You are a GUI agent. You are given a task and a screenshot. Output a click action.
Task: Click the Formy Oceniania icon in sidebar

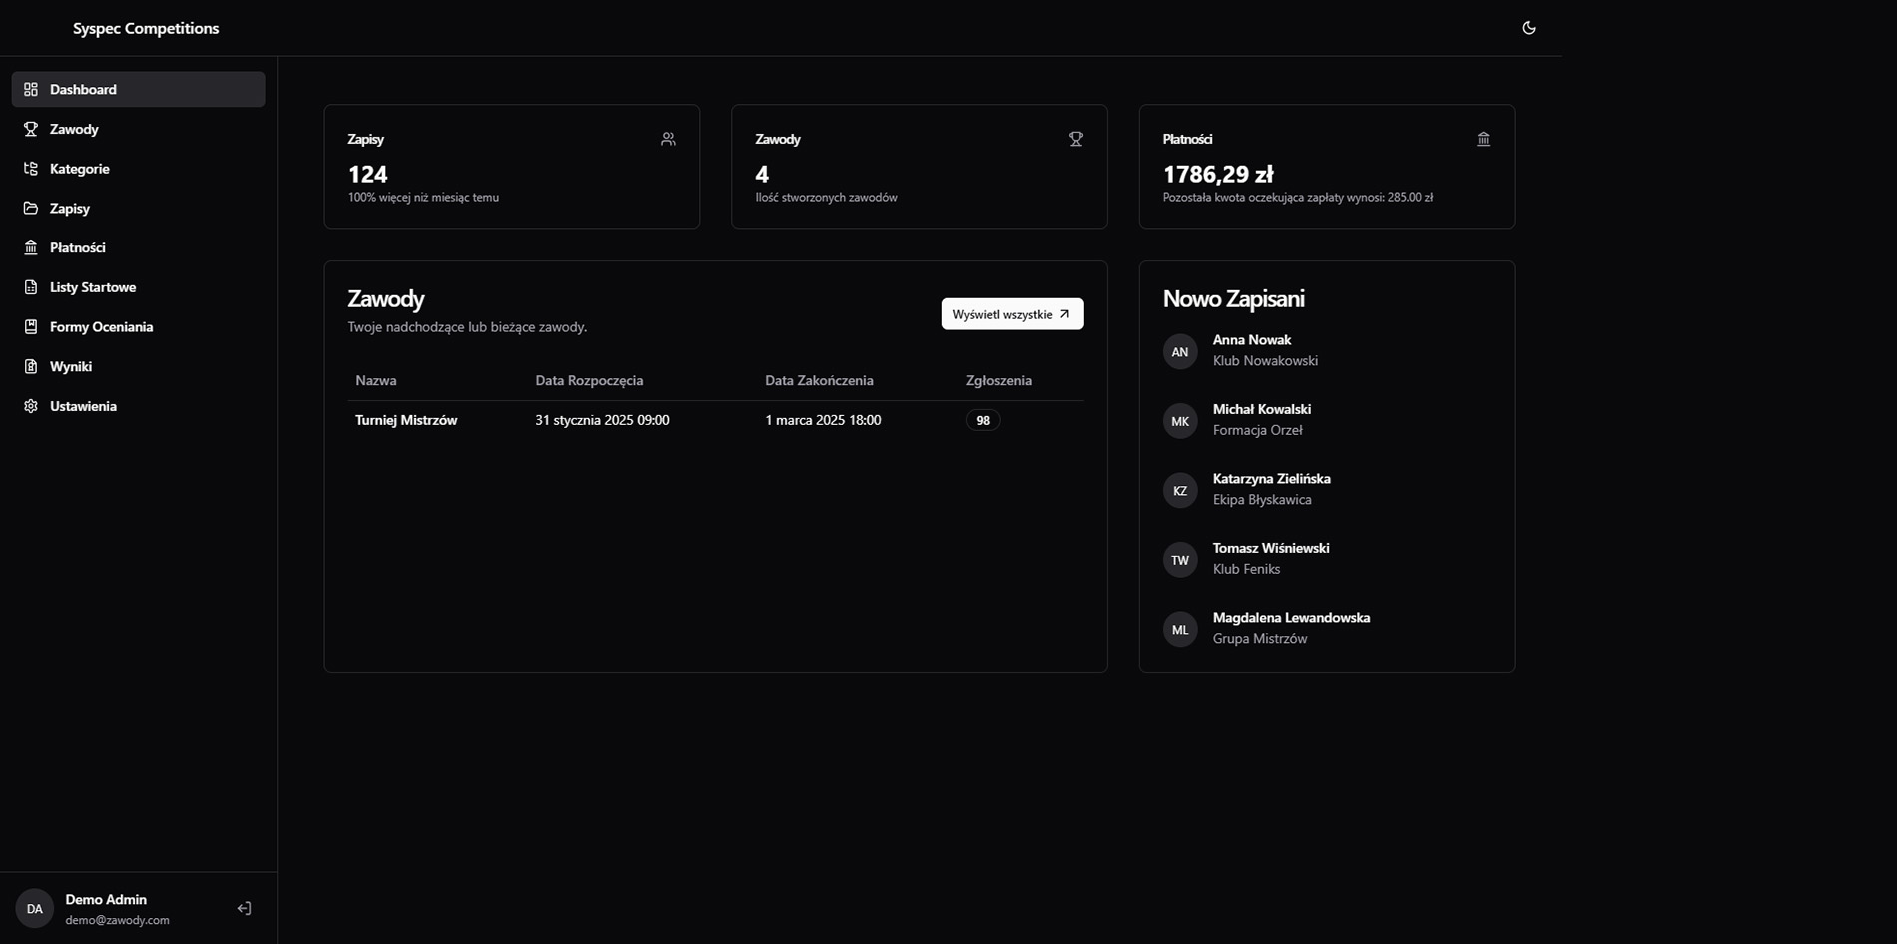(x=31, y=327)
